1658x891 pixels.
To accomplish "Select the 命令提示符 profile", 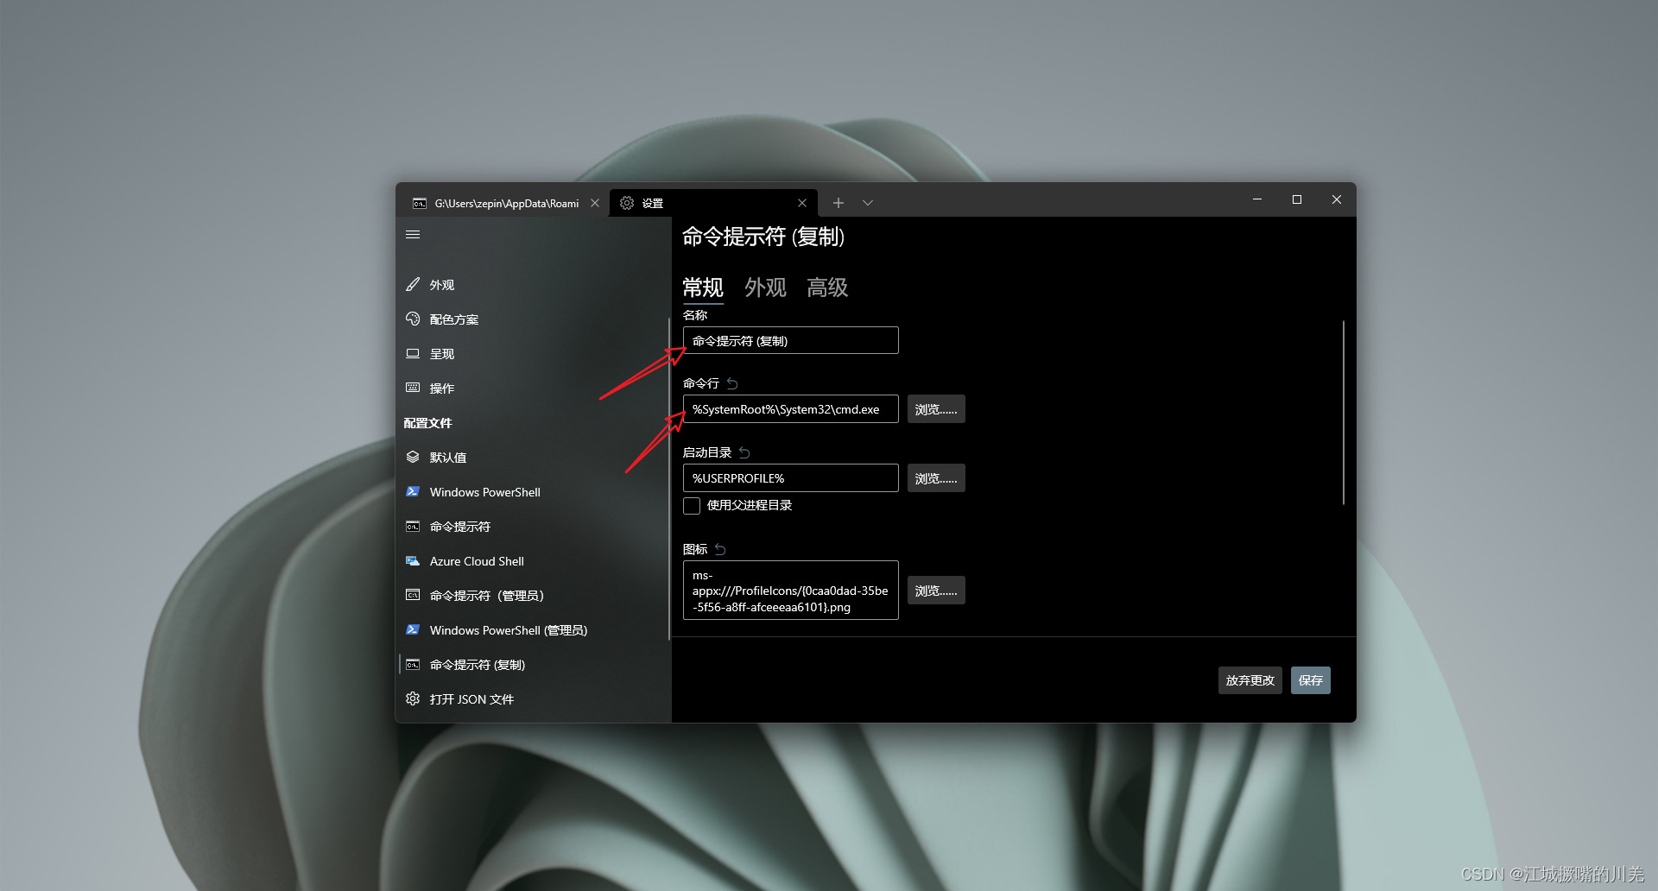I will [532, 527].
